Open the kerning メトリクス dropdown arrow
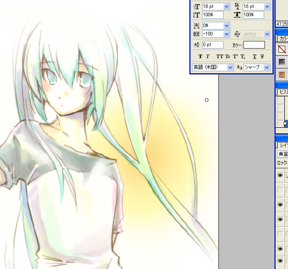 pos(267,34)
